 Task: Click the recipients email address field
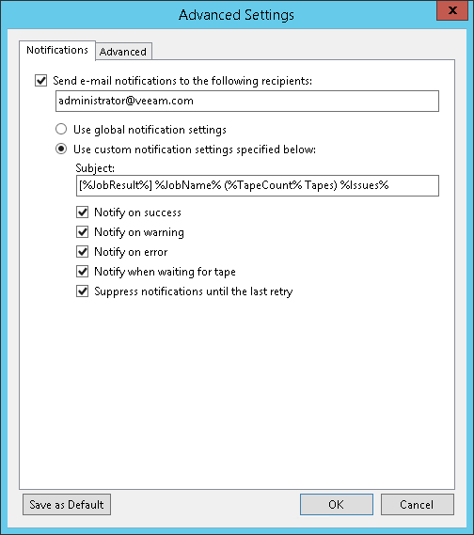point(247,101)
